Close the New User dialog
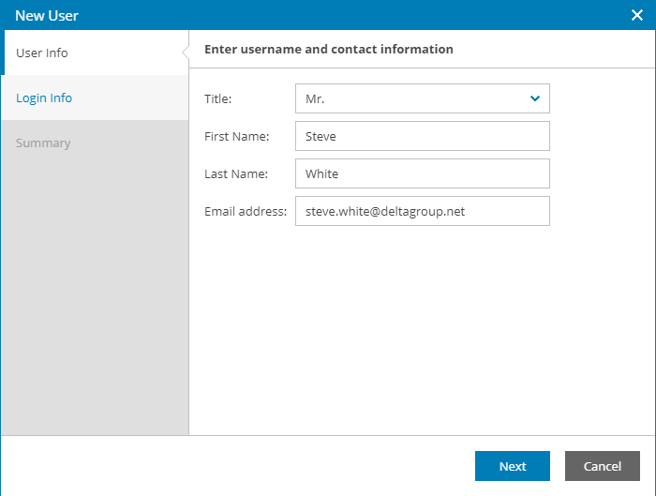Viewport: 656px width, 496px height. tap(636, 15)
